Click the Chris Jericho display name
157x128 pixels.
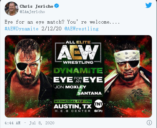(x=36, y=6)
